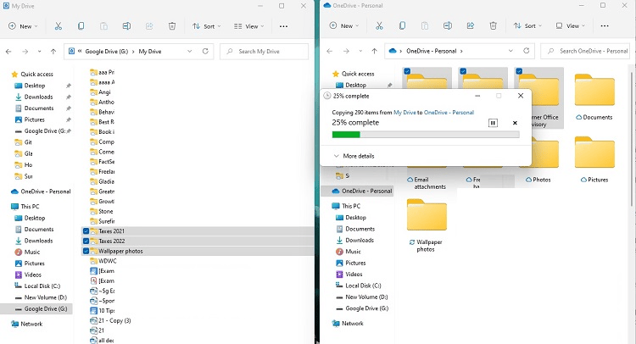Viewport: 636px width, 344px height.
Task: Open New dropdown in OneDrive window
Action: point(344,26)
